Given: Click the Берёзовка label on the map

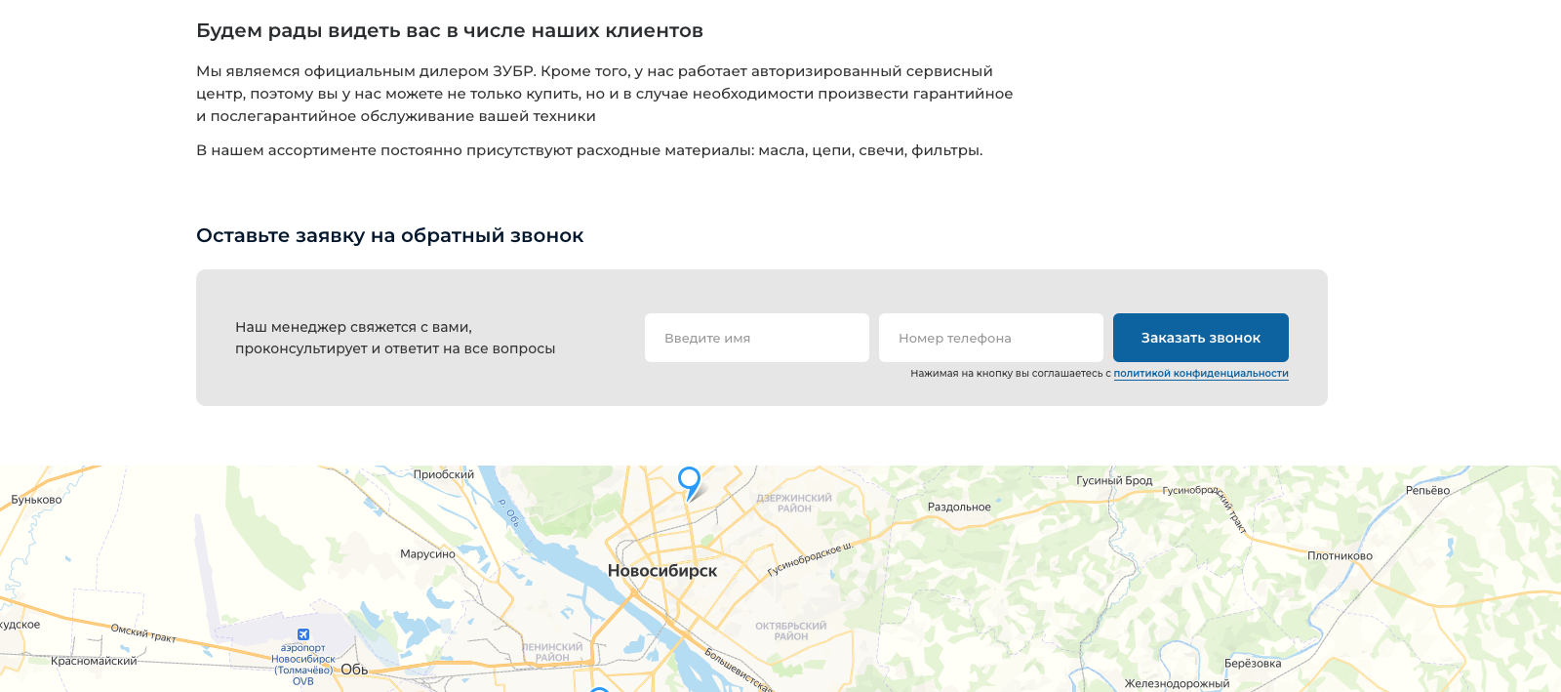Looking at the screenshot, I should point(1253,664).
